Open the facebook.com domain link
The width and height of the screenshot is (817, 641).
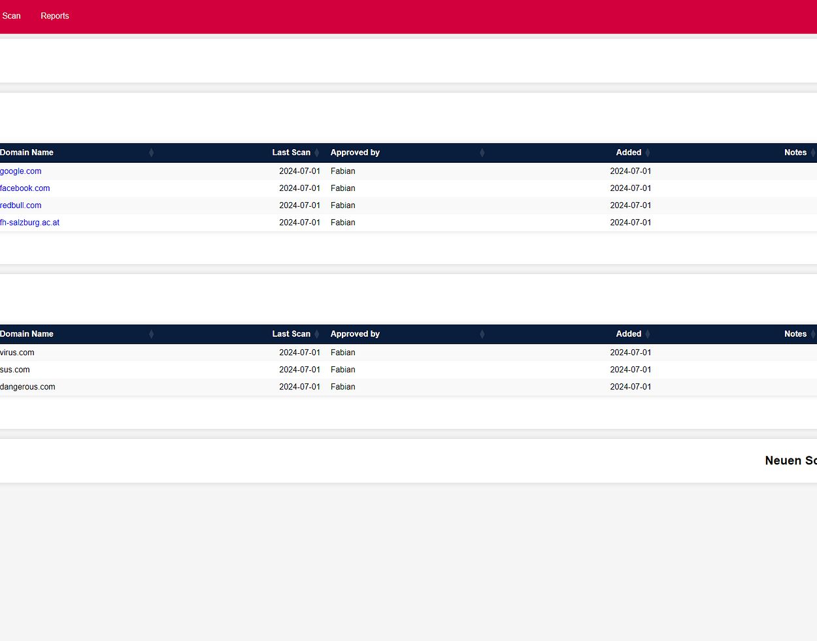click(25, 188)
